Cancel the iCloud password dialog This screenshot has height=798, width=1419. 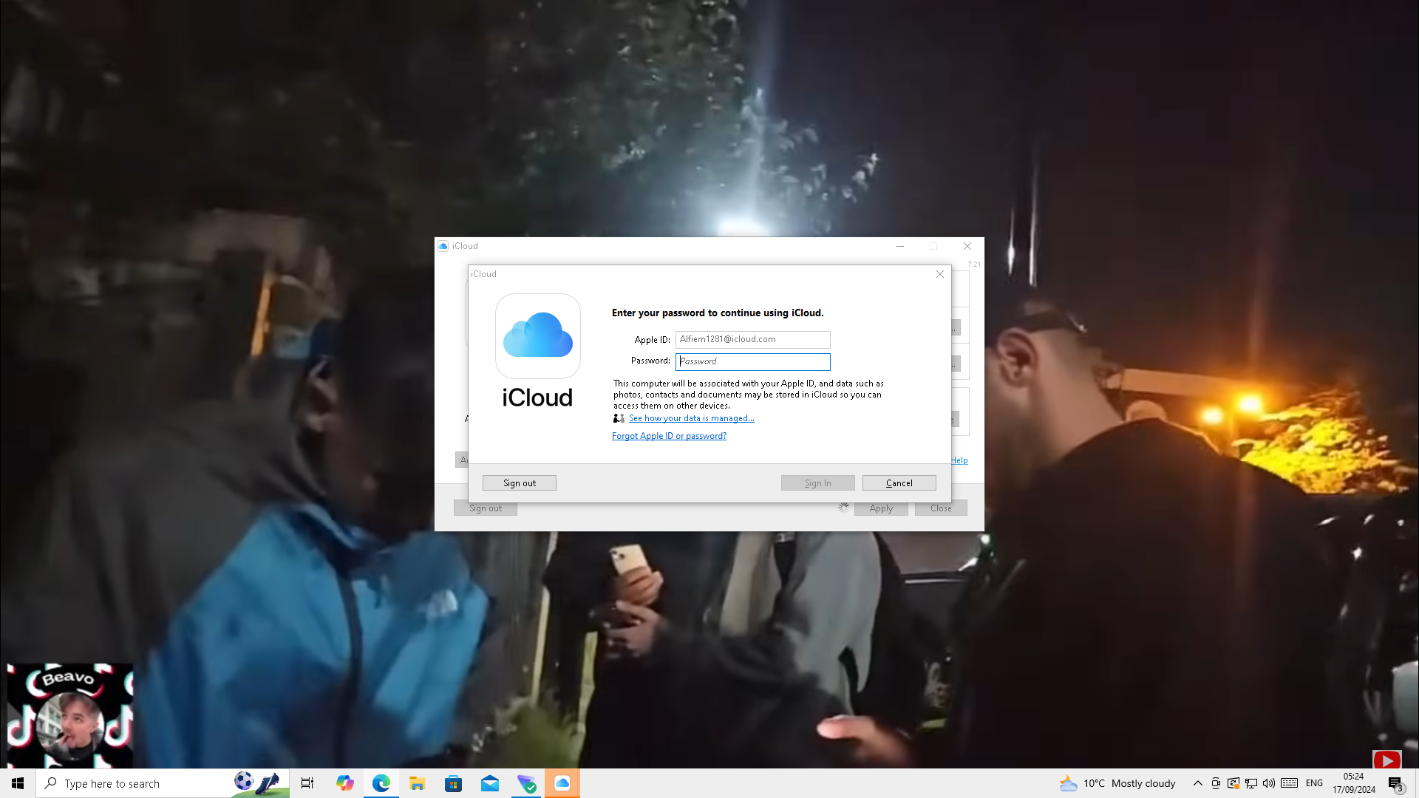pos(899,483)
